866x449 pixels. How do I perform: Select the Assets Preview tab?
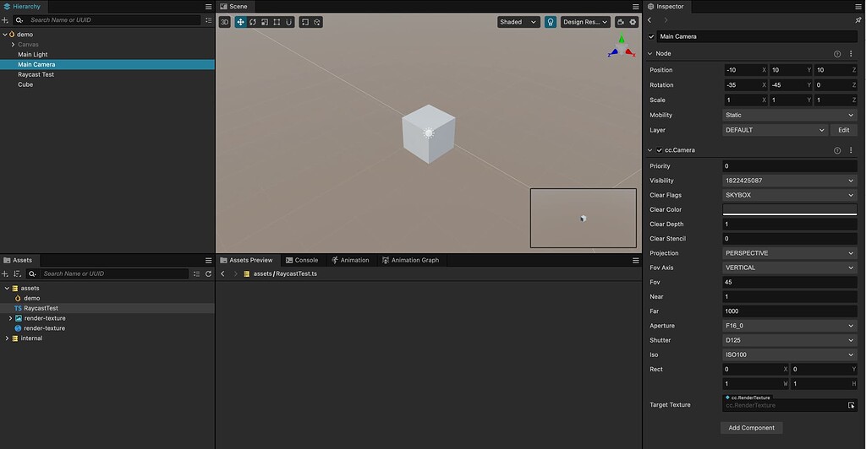[246, 261]
